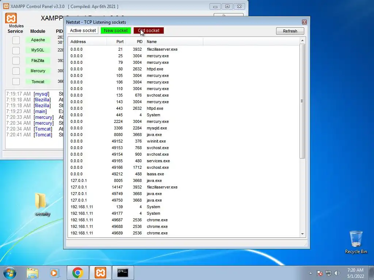Click the network tray icon
This screenshot has height=280, width=374.
click(x=328, y=273)
